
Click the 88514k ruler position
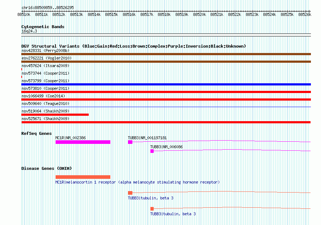point(94,14)
